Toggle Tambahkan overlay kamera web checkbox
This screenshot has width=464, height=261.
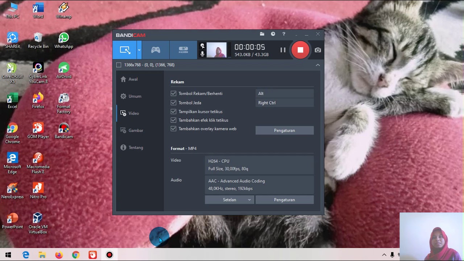coord(174,129)
